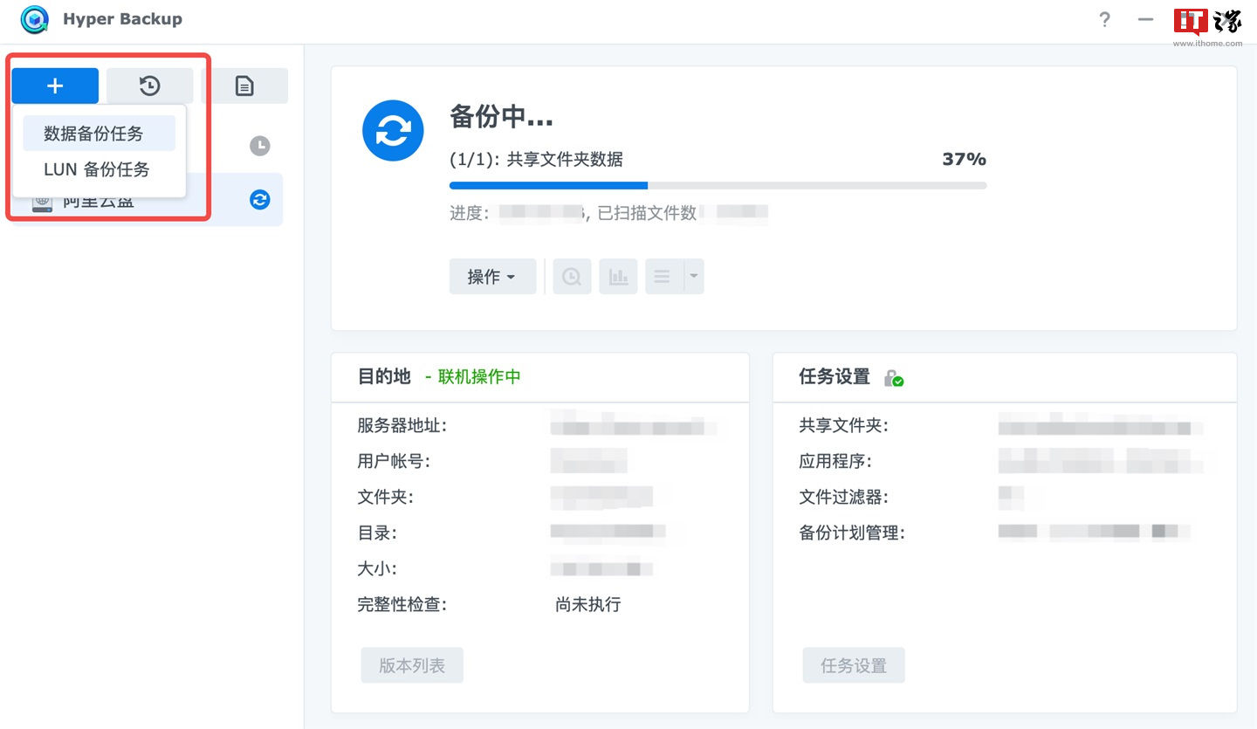The image size is (1257, 729).
Task: Click the 尚未执行 integrity check value
Action: (x=587, y=604)
